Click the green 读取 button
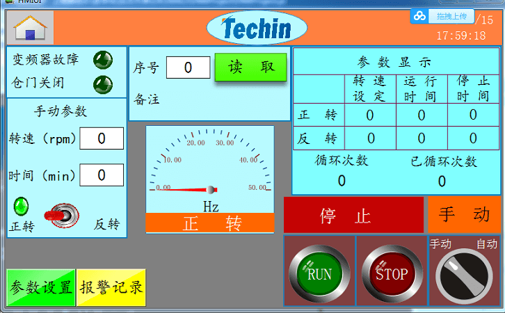 pyautogui.click(x=250, y=67)
